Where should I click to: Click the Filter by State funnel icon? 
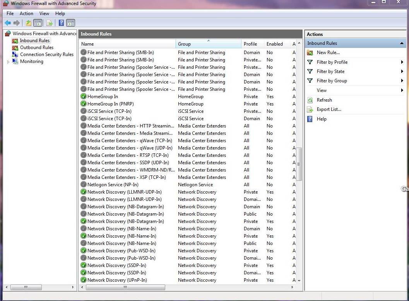coord(310,71)
